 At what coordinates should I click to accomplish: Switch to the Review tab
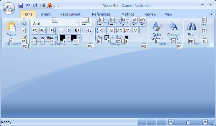point(150,14)
